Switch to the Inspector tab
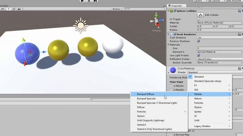 (177, 6)
